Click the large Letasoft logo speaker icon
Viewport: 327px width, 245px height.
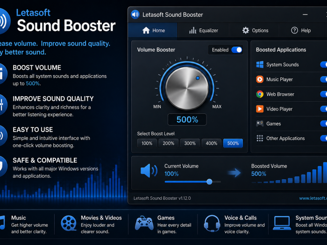pos(4,21)
